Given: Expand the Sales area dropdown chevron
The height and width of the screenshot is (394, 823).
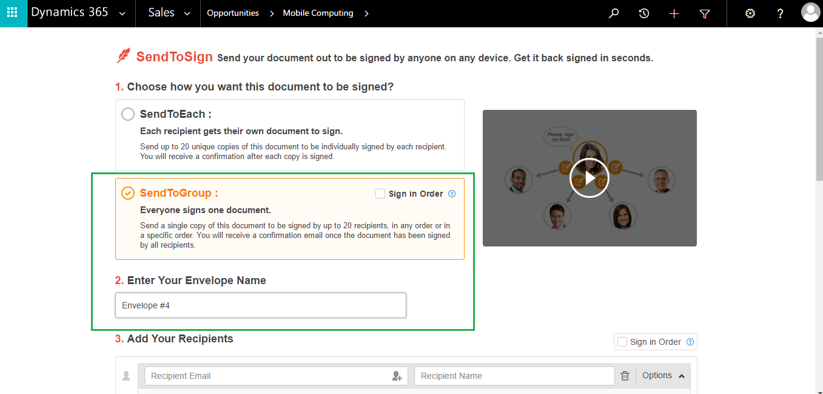Looking at the screenshot, I should tap(187, 14).
